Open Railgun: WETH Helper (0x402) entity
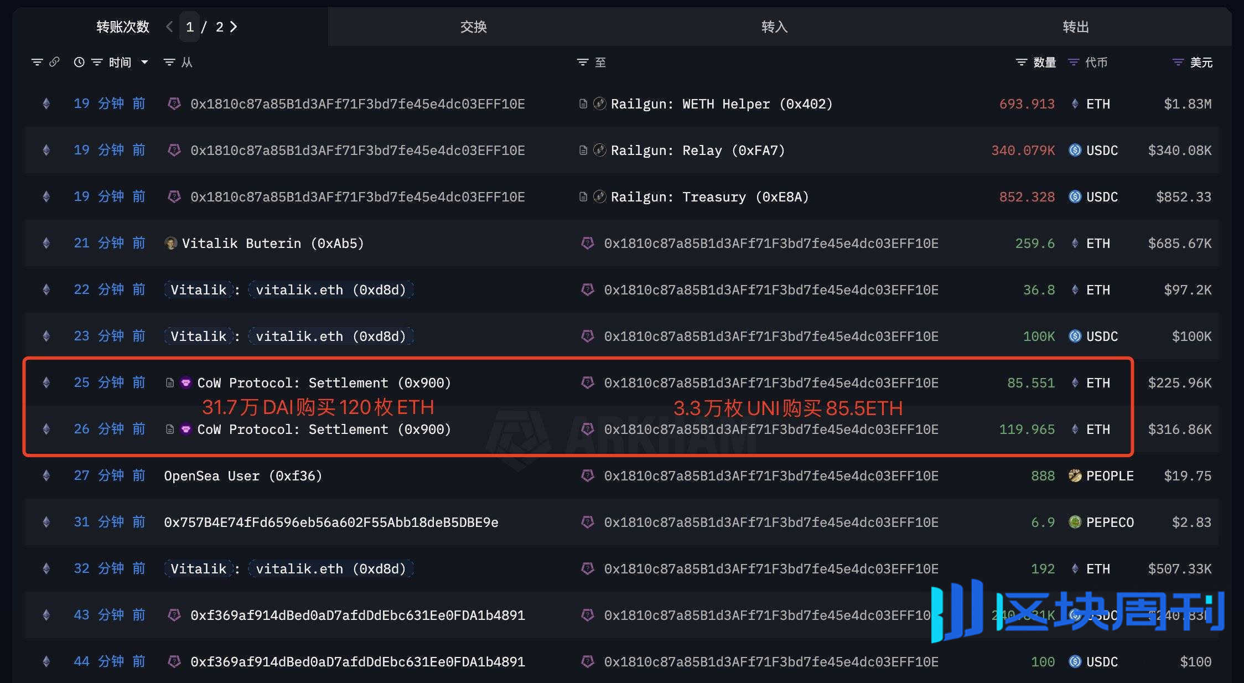The image size is (1244, 683). 722,104
